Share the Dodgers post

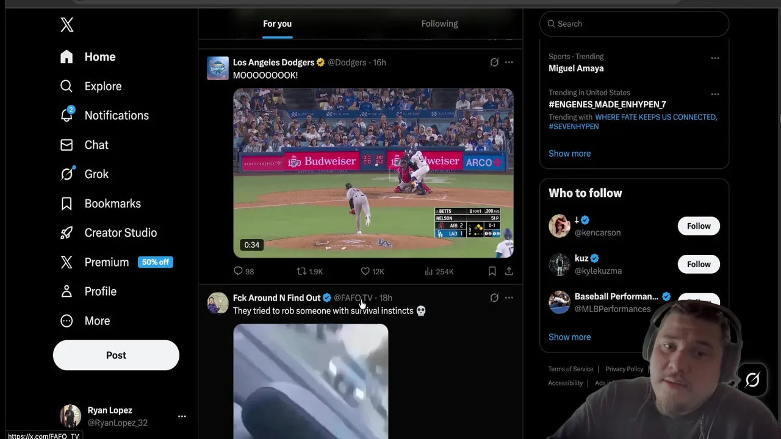509,271
